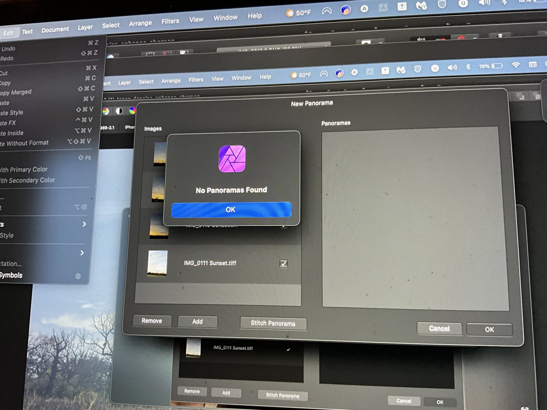Open the Malwarebytes menu bar icon
The width and height of the screenshot is (547, 410).
point(401,69)
